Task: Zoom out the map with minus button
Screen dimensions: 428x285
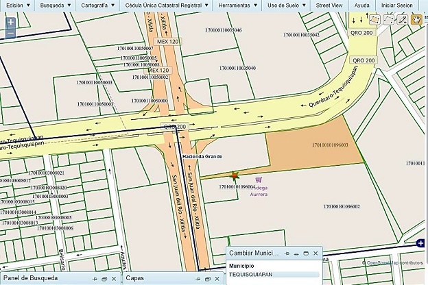Action: [10, 33]
